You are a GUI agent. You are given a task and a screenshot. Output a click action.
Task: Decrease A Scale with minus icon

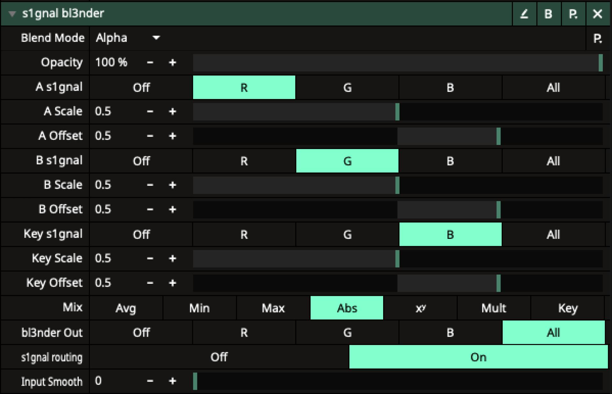pyautogui.click(x=150, y=111)
